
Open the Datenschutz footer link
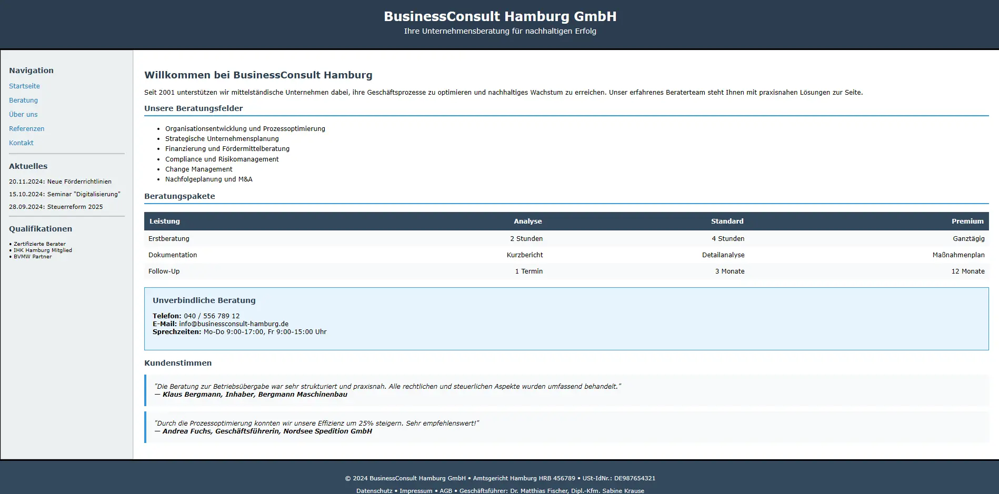pyautogui.click(x=374, y=491)
